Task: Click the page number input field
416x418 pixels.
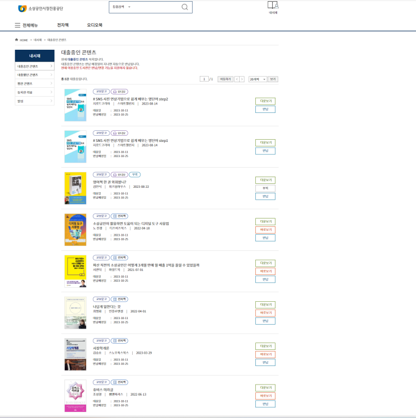Action: point(204,79)
